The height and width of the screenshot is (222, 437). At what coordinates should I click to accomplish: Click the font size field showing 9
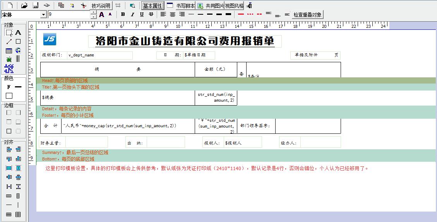[x=69, y=15]
